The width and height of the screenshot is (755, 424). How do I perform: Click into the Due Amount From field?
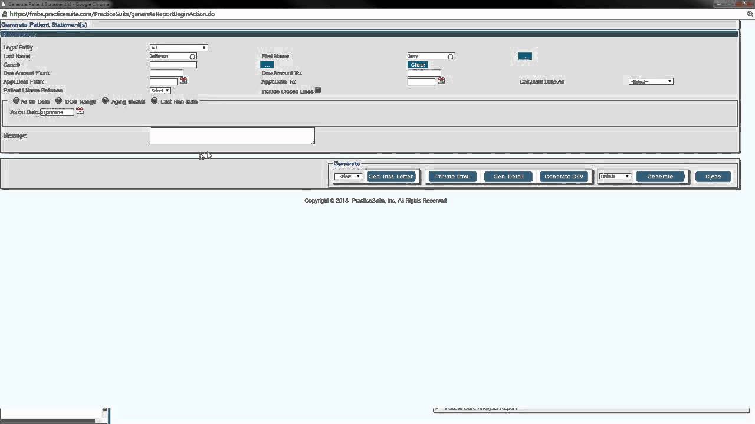pos(166,73)
